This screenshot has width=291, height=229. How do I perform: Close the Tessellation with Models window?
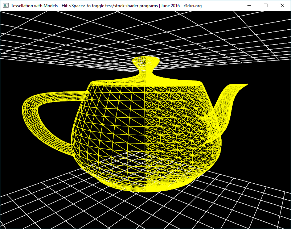click(282, 5)
